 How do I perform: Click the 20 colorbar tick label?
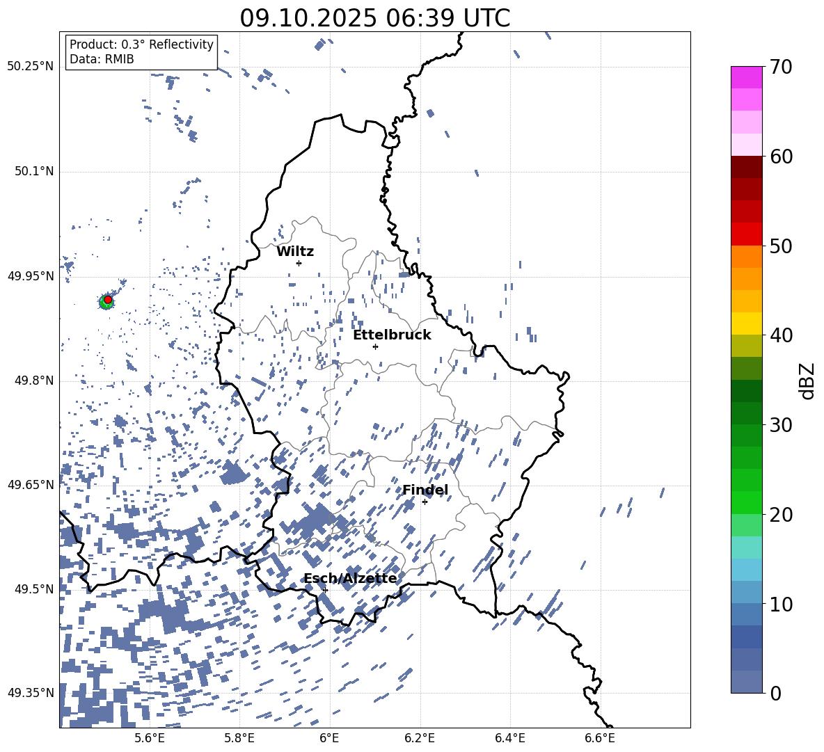781,514
